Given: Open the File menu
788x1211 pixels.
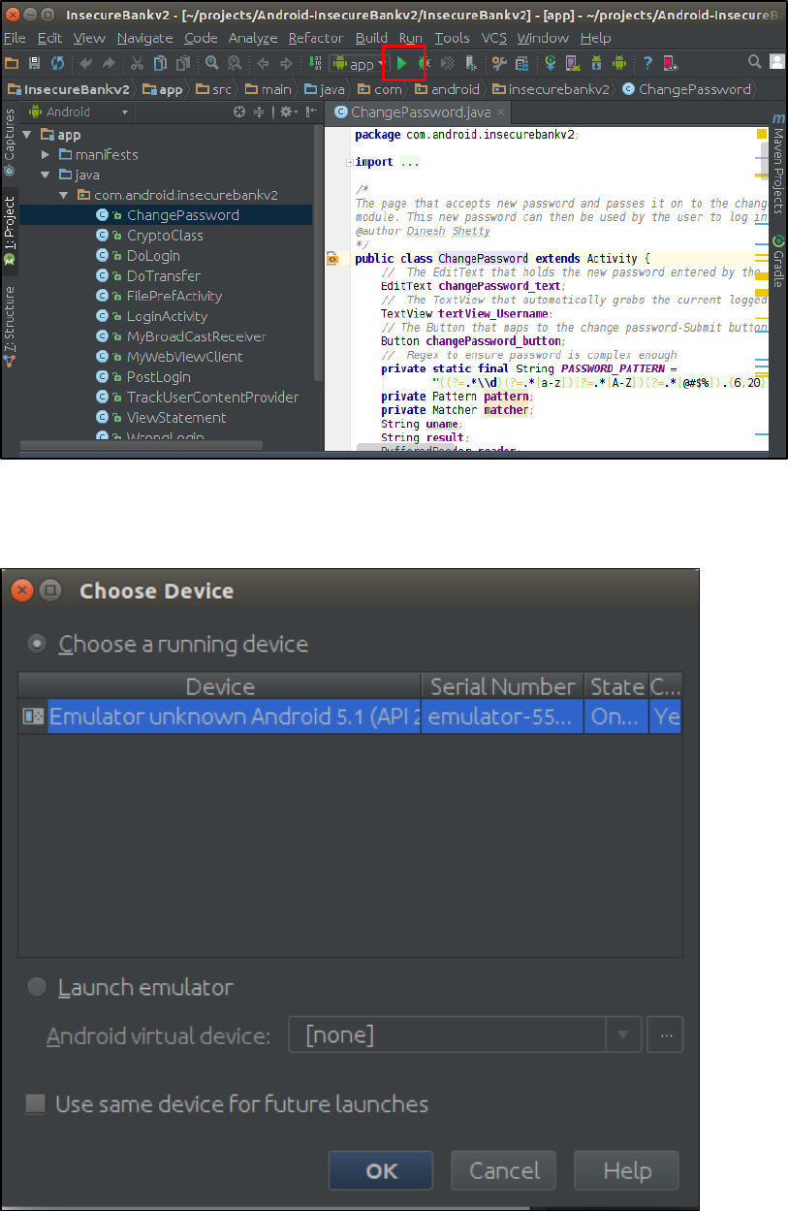Looking at the screenshot, I should (15, 38).
